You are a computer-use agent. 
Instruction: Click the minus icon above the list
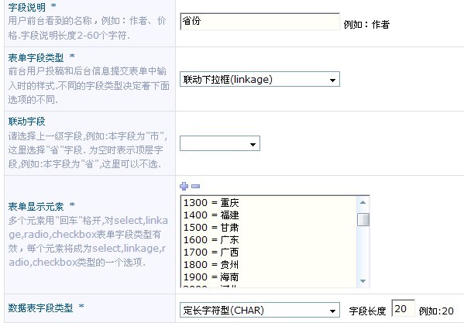click(196, 187)
